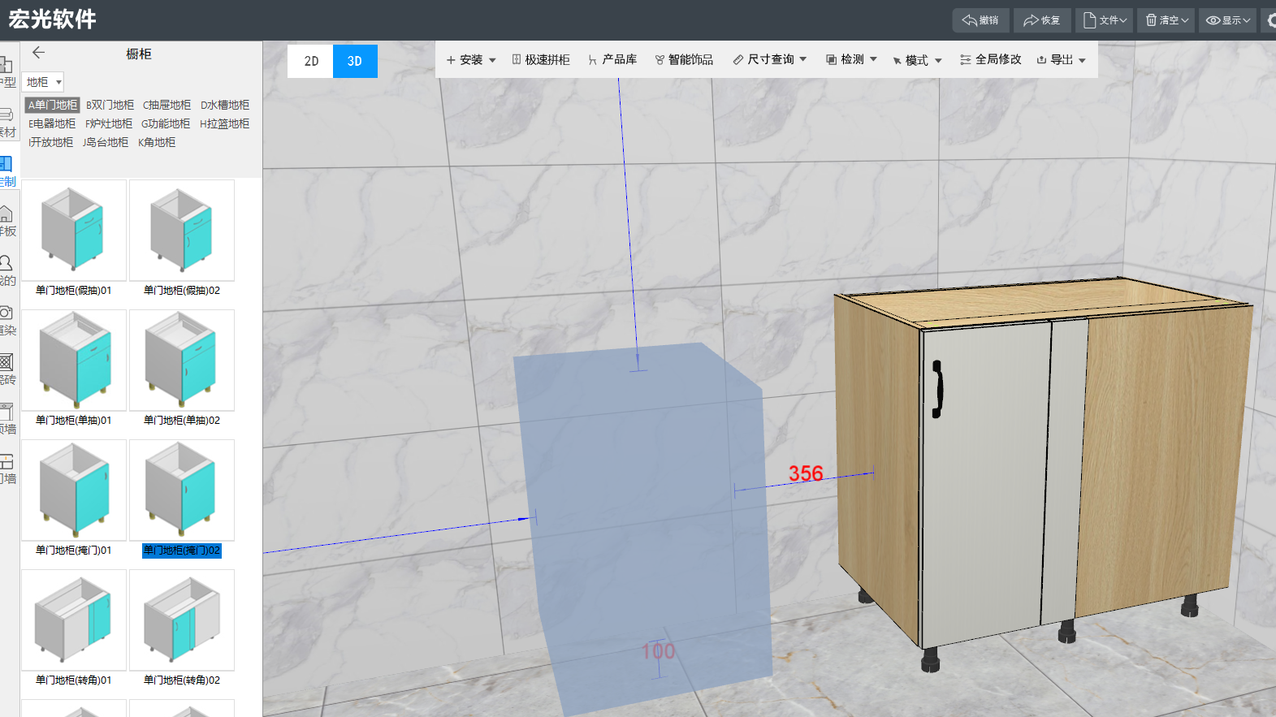Pick the 单门地柜(假抽)02 thumbnail
Image resolution: width=1276 pixels, height=717 pixels.
(x=182, y=230)
